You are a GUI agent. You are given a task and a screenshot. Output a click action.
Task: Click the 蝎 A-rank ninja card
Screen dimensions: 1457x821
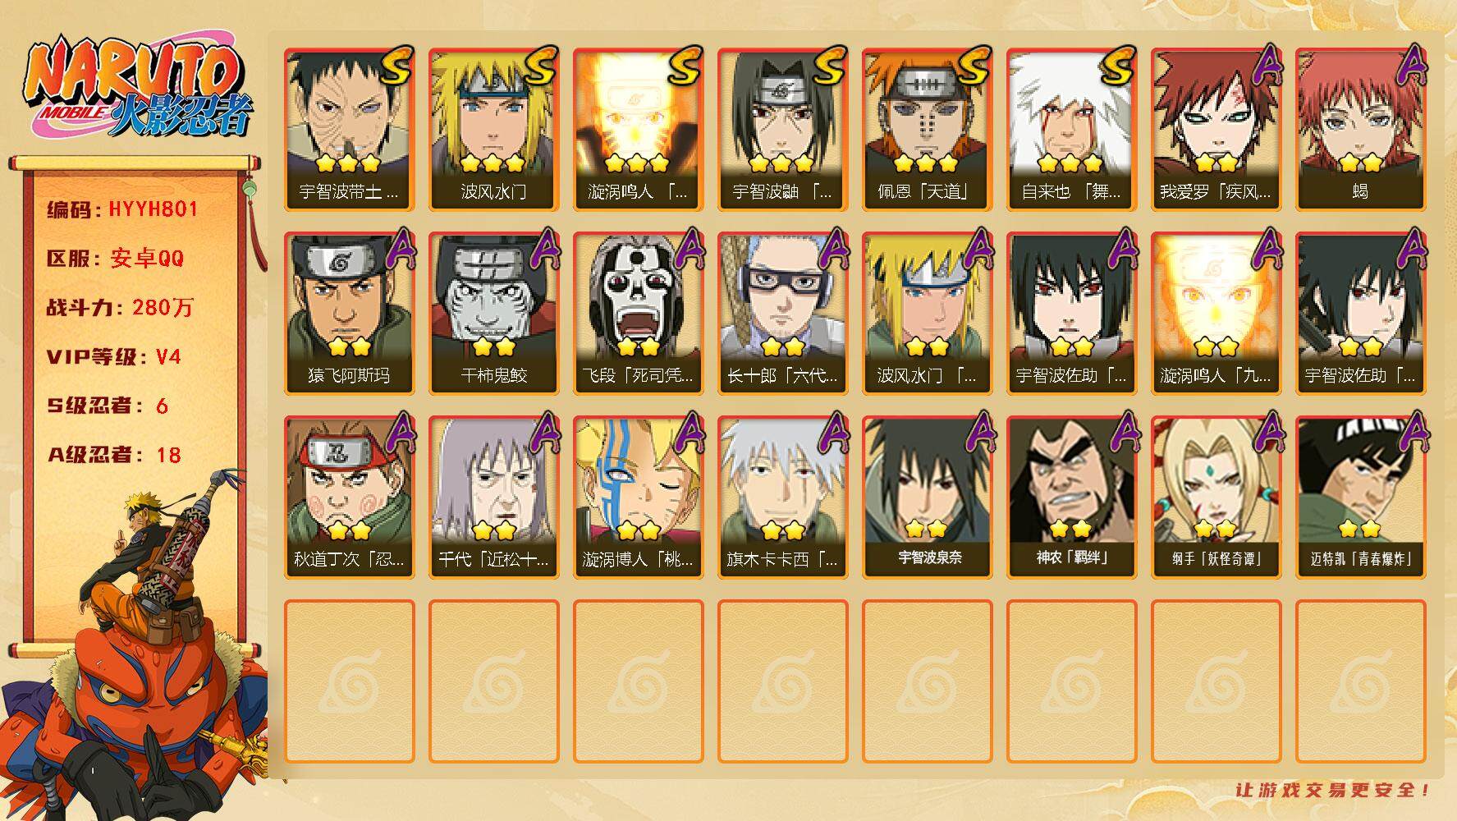1360,129
